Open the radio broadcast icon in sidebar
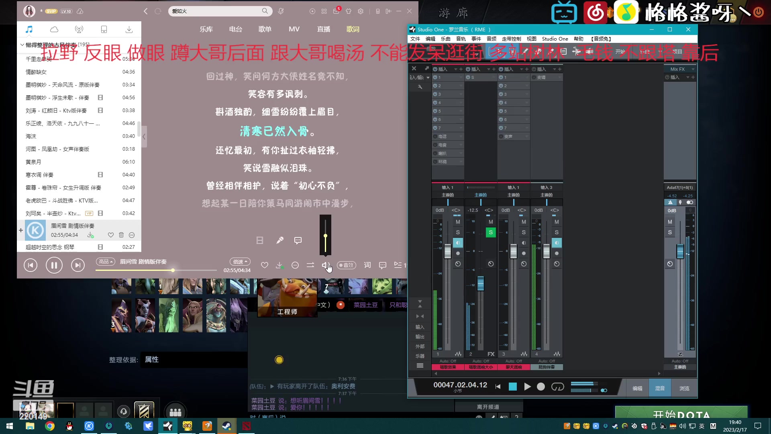The height and width of the screenshot is (434, 771). pyautogui.click(x=79, y=29)
